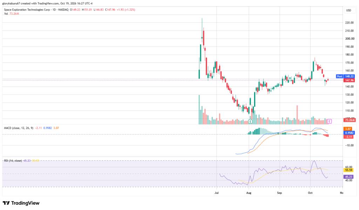Click the change value "+1.93 (+1.32%)"
The width and height of the screenshot is (359, 210).
(126, 10)
